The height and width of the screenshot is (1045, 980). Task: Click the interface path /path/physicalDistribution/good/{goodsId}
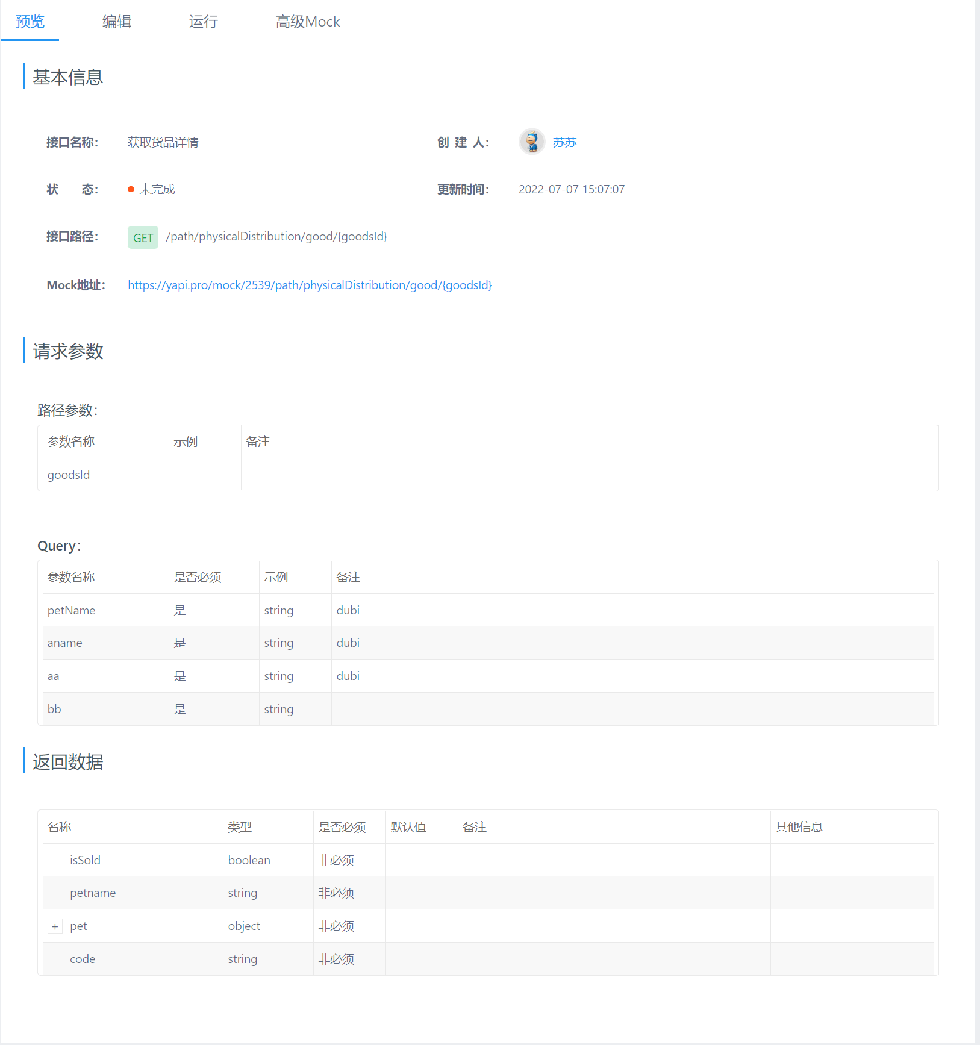pyautogui.click(x=276, y=236)
